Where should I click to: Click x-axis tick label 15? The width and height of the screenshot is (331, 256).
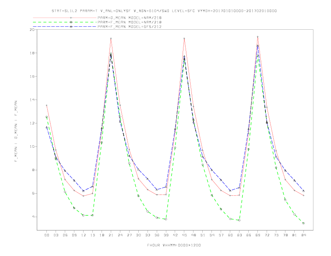pos(93,235)
